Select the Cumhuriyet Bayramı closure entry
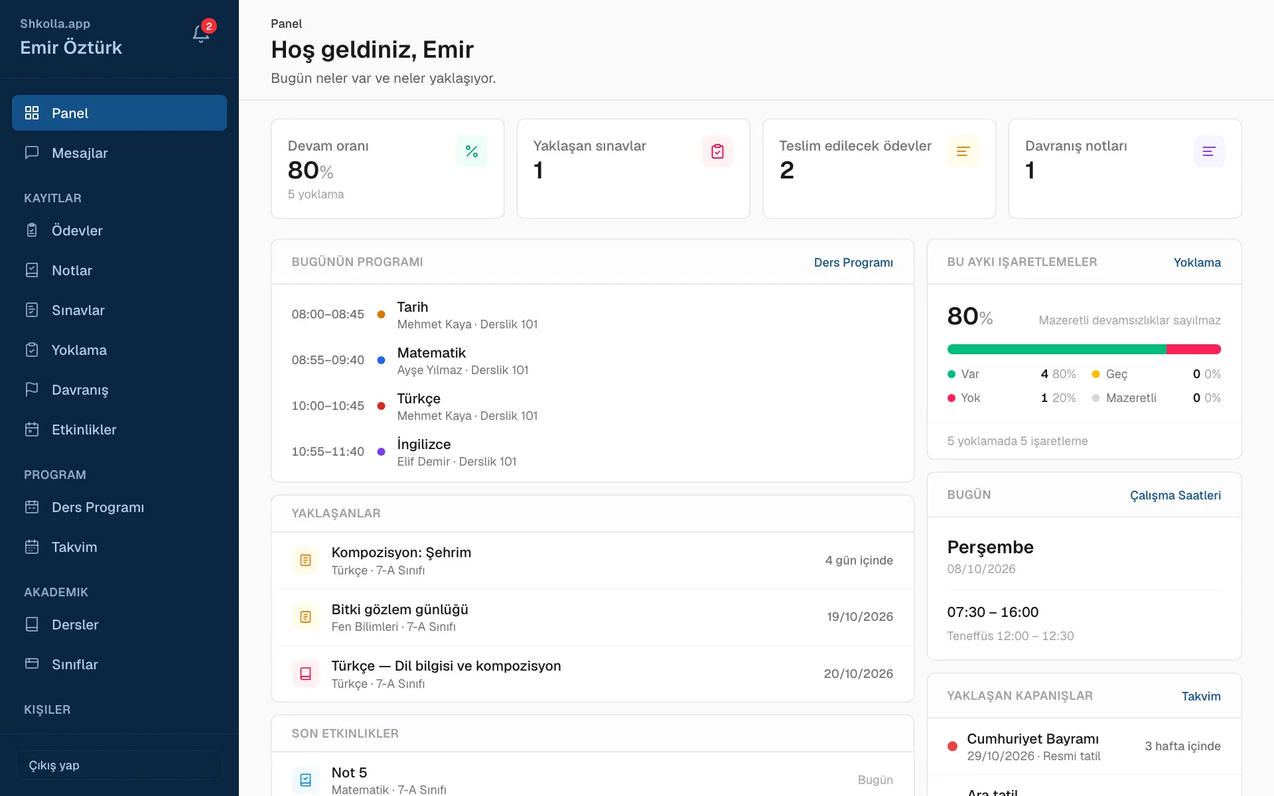 (x=1084, y=746)
